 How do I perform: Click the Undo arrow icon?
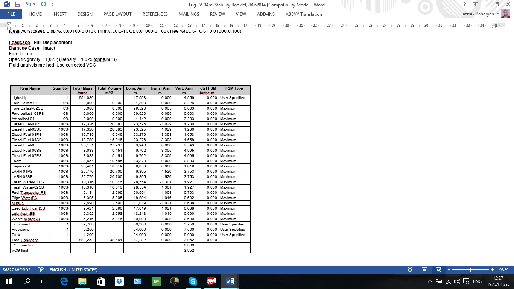point(29,5)
